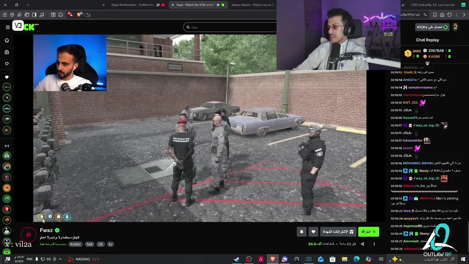Click the pin icon in browser toolbar
This screenshot has width=469, height=264.
point(19,15)
